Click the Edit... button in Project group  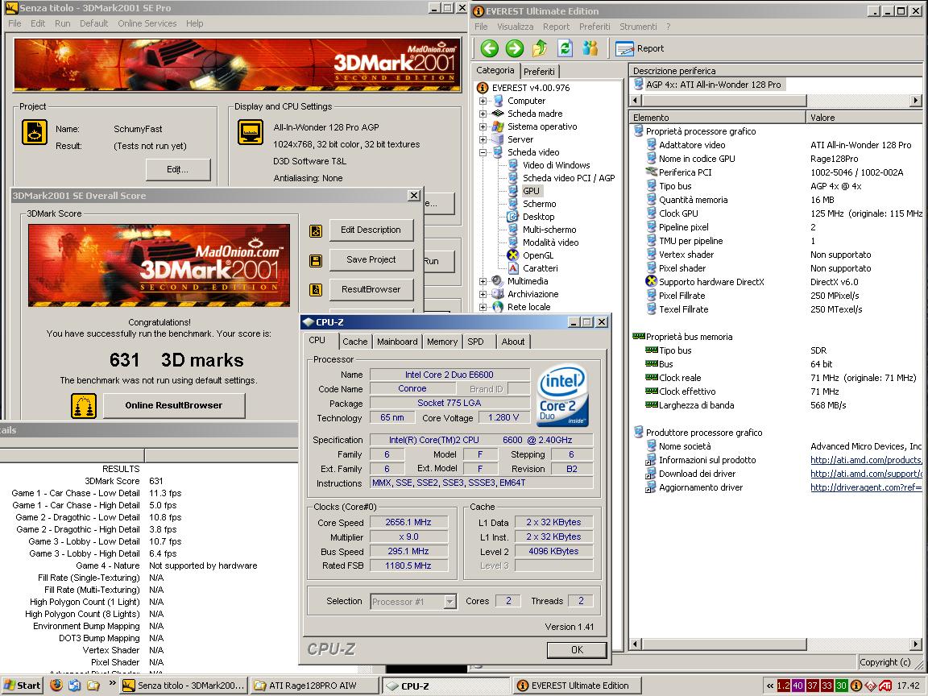pos(177,169)
